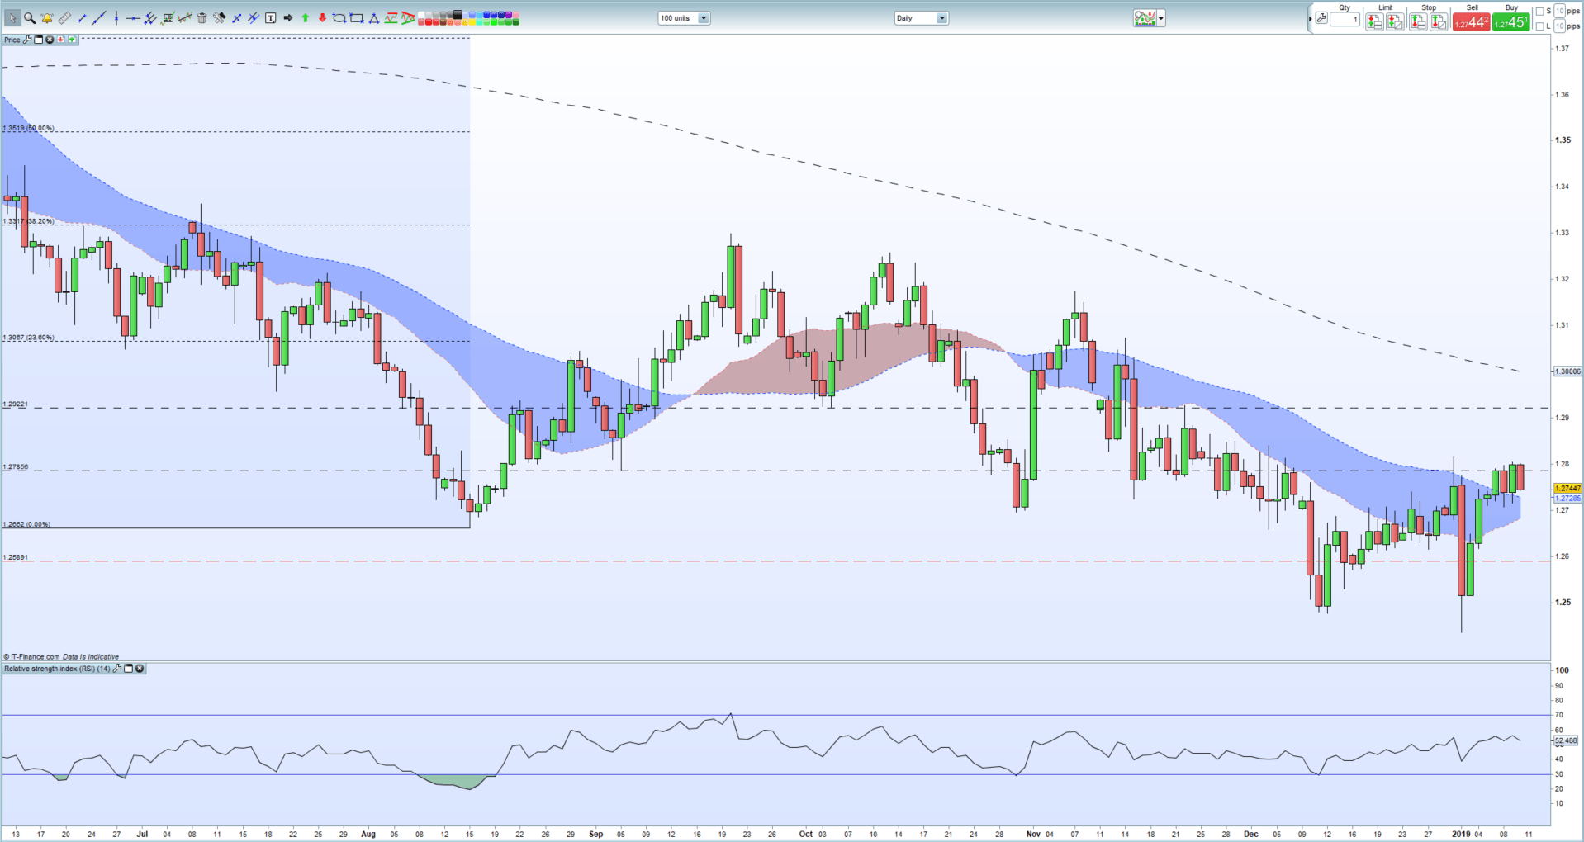Open Price panel wrench settings
Viewport: 1584px width, 842px height.
coord(27,40)
